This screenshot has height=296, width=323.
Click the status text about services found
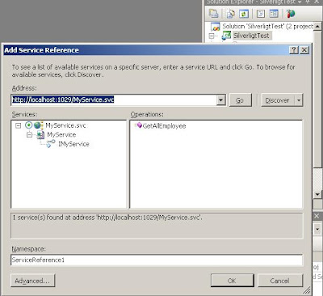pos(107,218)
